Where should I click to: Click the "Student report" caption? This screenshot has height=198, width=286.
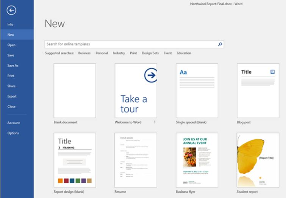[247, 192]
